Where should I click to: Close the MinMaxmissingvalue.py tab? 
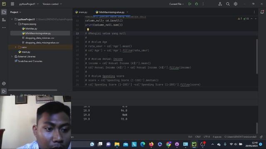point(128,12)
